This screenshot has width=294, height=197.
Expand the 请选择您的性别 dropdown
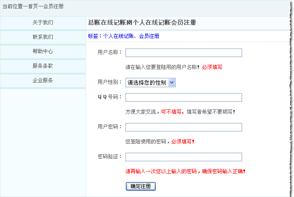(151, 83)
